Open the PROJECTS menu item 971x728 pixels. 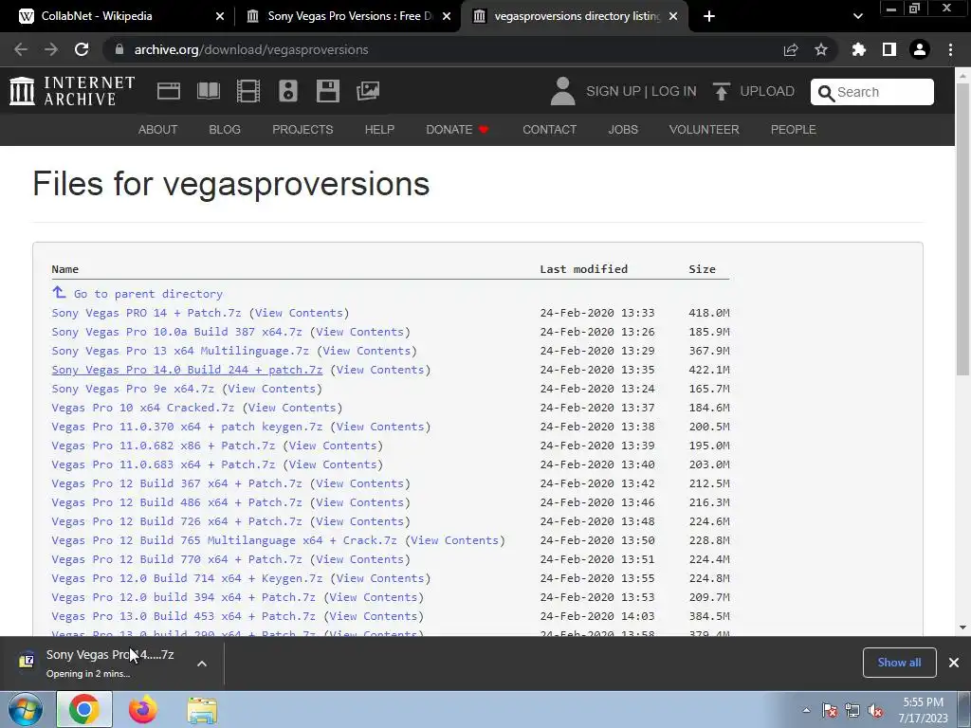click(302, 129)
